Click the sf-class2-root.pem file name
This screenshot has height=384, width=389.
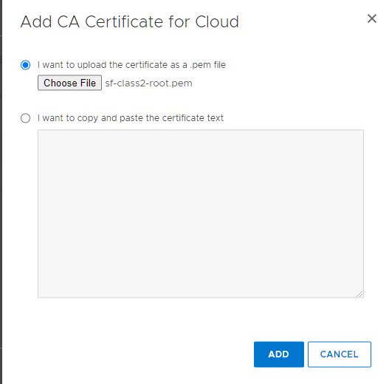(x=148, y=83)
